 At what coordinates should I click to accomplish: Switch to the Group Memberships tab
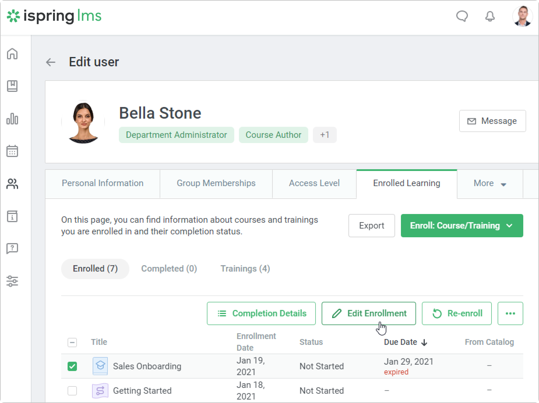pos(216,183)
